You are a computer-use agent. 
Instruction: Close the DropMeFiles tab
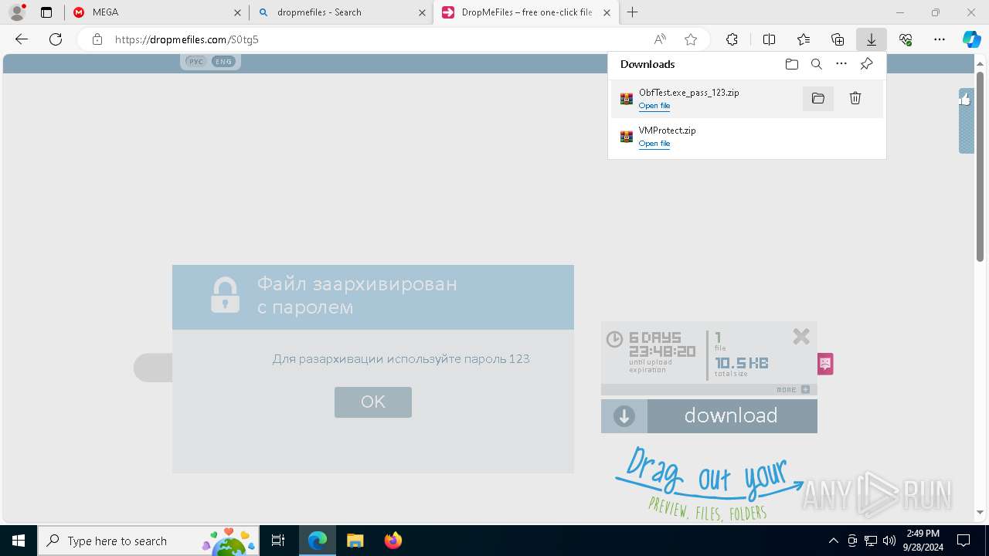coord(607,12)
